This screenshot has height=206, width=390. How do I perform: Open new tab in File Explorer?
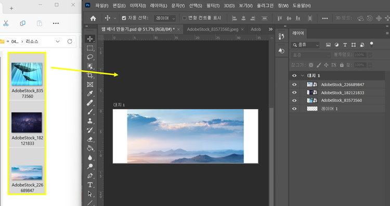pyautogui.click(x=11, y=8)
